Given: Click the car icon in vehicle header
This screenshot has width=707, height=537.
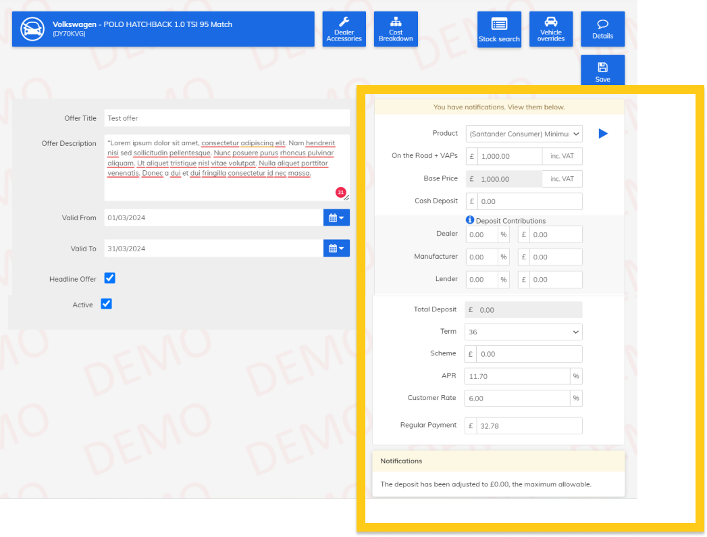Looking at the screenshot, I should (x=32, y=29).
